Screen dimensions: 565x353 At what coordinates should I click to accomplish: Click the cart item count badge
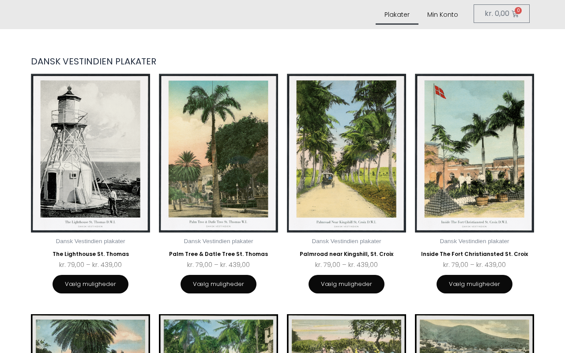click(518, 10)
